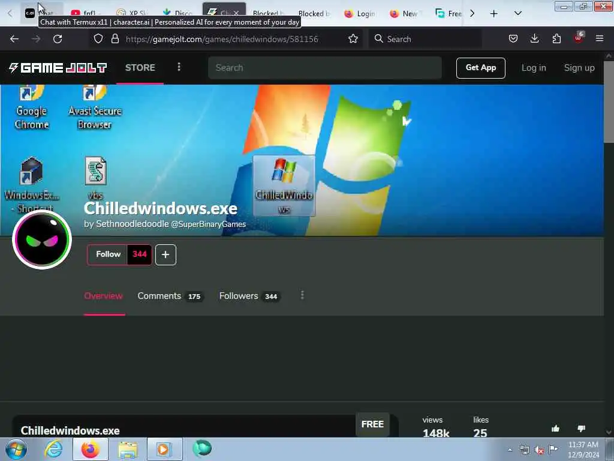This screenshot has height=461, width=614.
Task: Click the gamejolt.com URL address bar
Action: coord(222,39)
